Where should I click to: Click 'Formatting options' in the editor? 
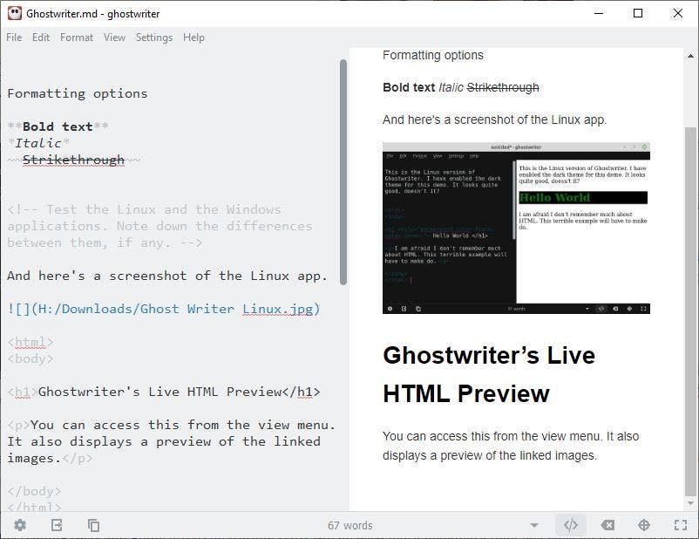tap(77, 93)
